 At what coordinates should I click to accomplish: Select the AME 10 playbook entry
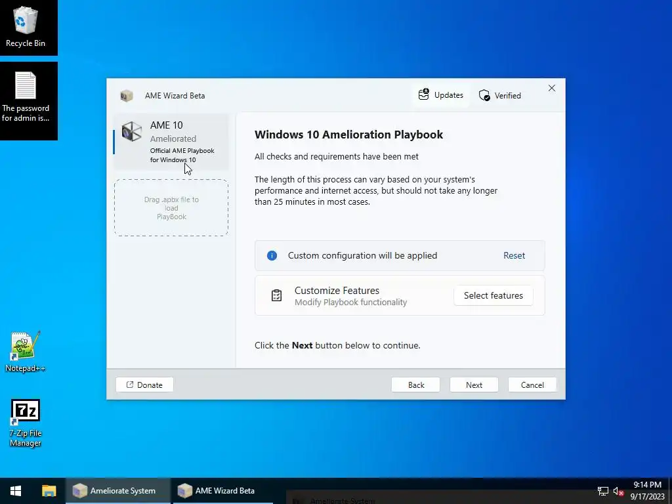pos(171,142)
